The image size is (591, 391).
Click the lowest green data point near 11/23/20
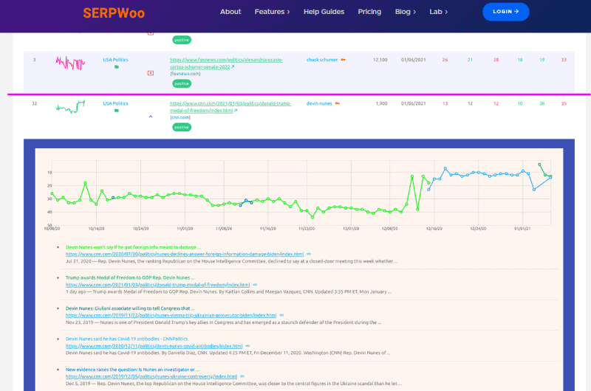[x=312, y=217]
